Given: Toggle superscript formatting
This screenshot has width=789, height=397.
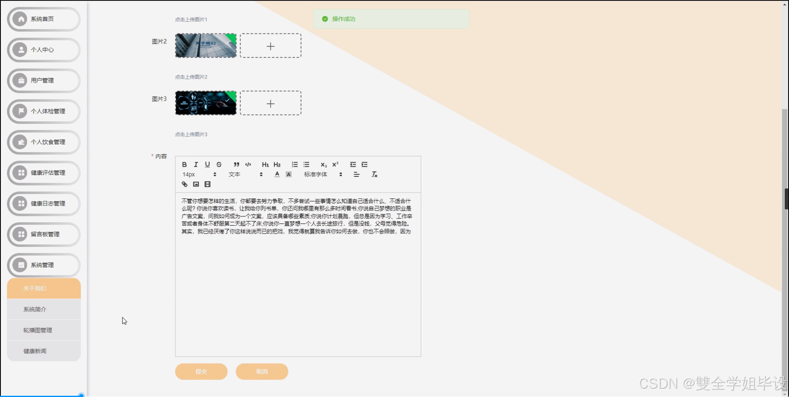Looking at the screenshot, I should pos(335,164).
